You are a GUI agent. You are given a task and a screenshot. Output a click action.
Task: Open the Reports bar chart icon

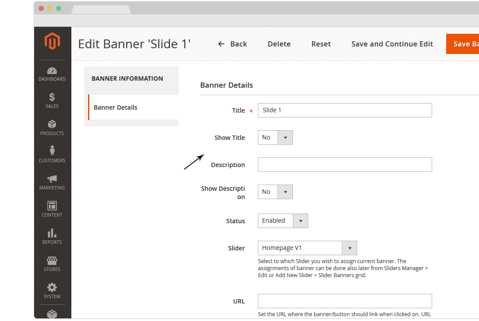52,233
